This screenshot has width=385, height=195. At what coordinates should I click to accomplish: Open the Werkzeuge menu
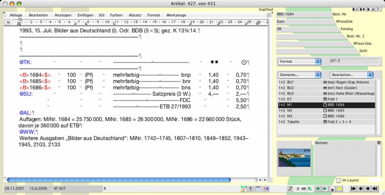(x=176, y=15)
